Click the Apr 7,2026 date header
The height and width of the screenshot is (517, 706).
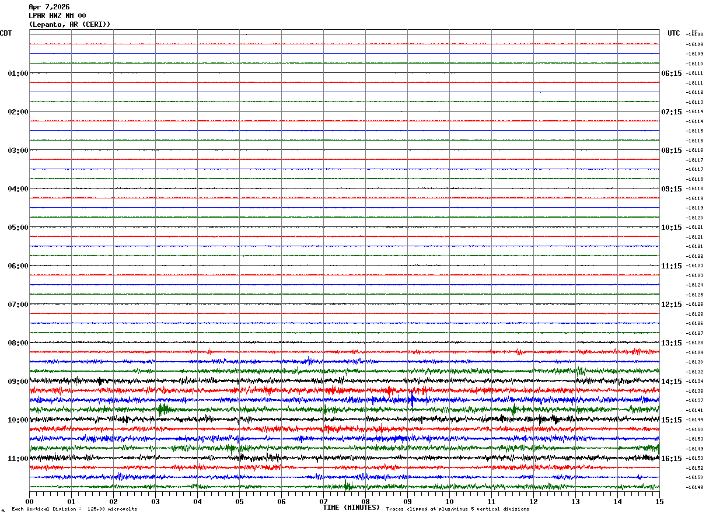(x=49, y=7)
